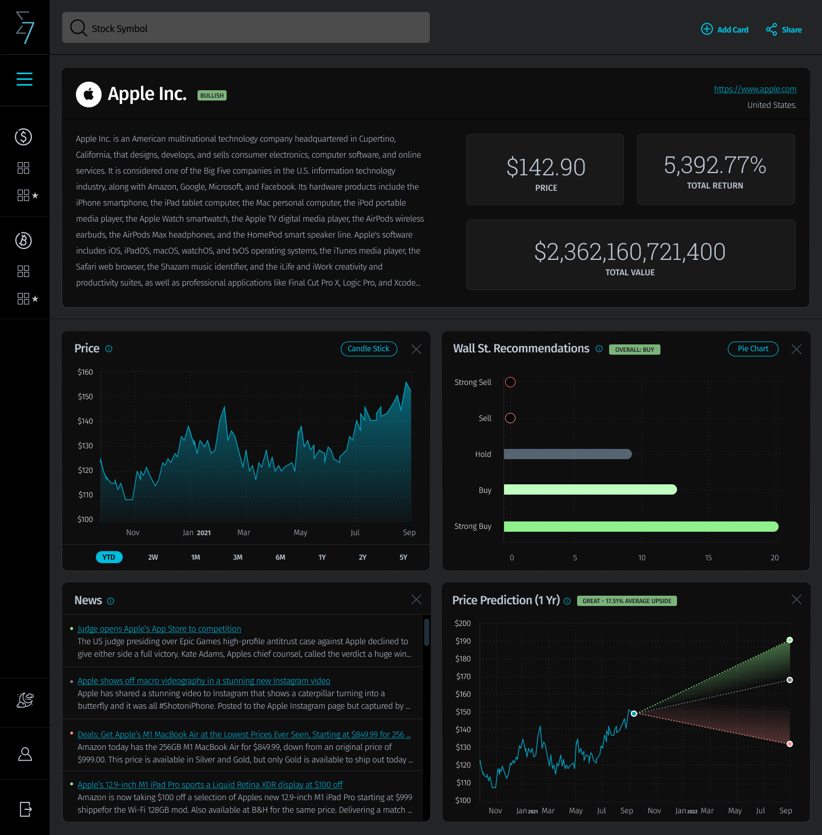The height and width of the screenshot is (835, 822).
Task: Click the Strong Buy bar
Action: pos(641,526)
